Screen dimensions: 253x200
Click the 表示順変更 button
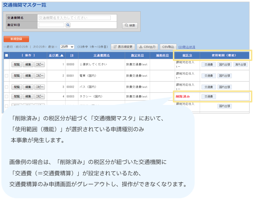point(123,47)
